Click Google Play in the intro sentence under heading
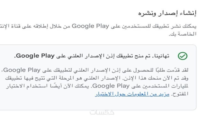Screen dimensions: 204x117 click(x=91, y=26)
